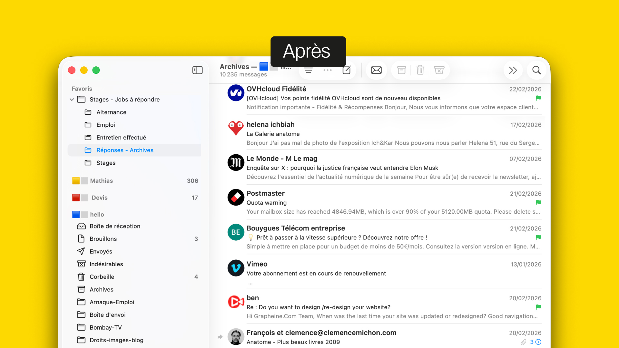Click the filter messages icon

(309, 70)
